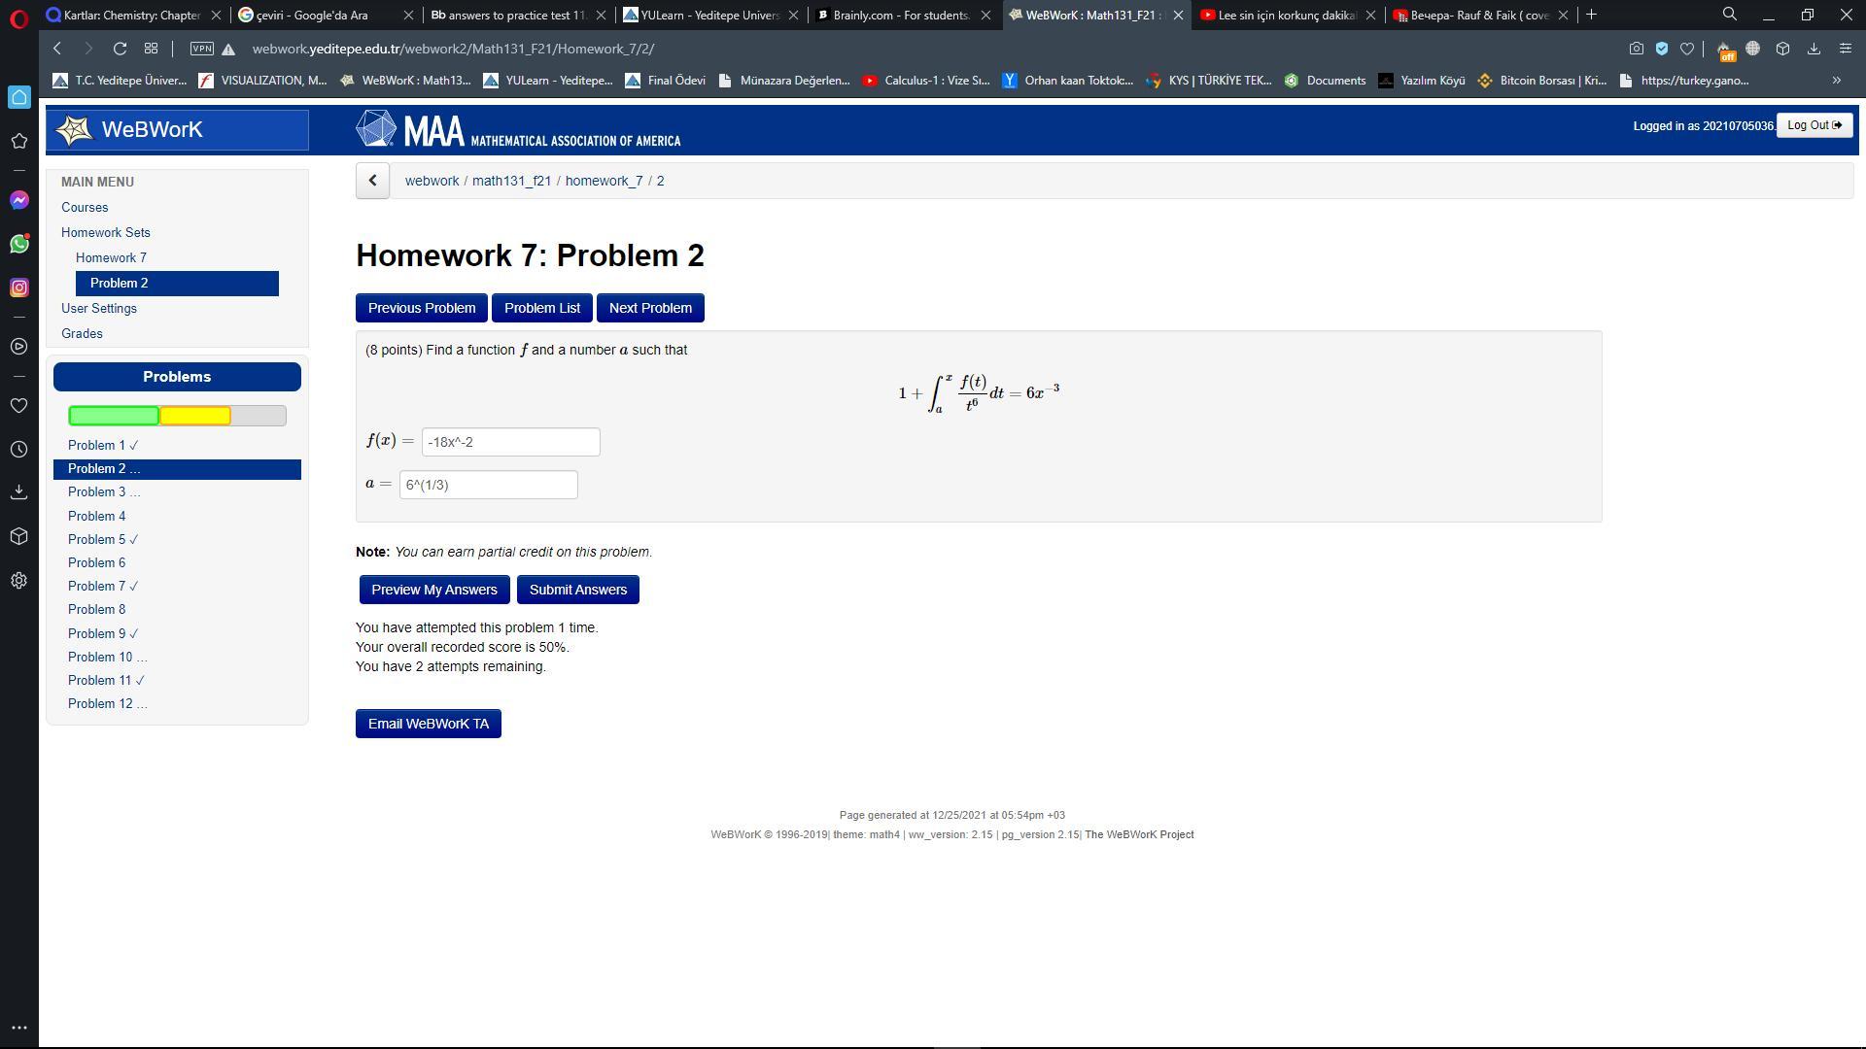Click Preview My Answers button
Image resolution: width=1866 pixels, height=1049 pixels.
coord(433,590)
